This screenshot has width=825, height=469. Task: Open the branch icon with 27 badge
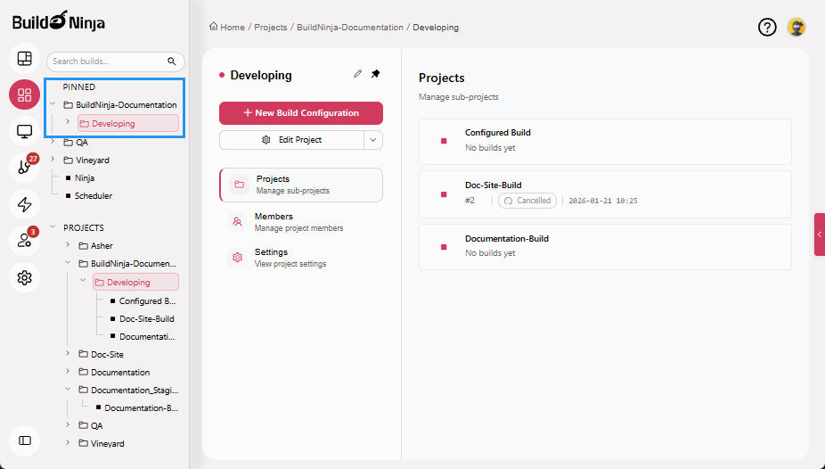pos(25,168)
